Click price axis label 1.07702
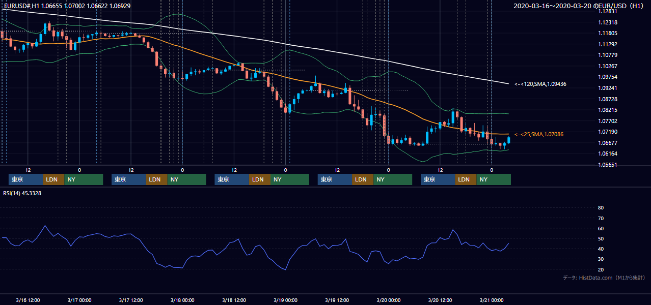Viewport: 651px width, 305px height. tap(608, 121)
